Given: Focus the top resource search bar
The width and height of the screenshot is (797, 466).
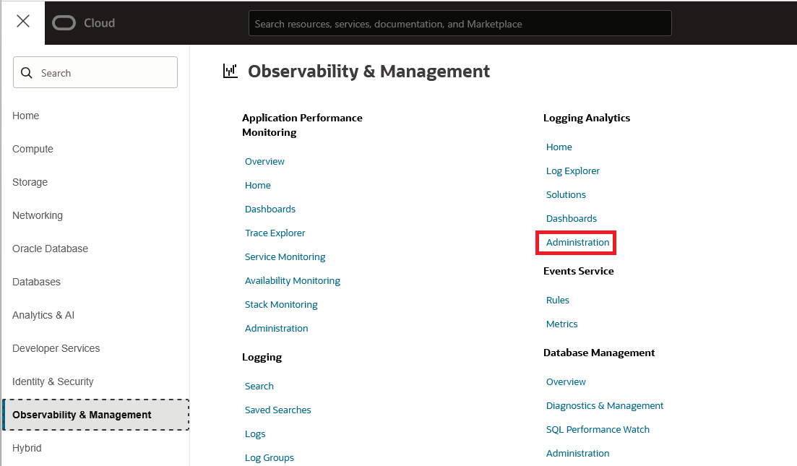Looking at the screenshot, I should [460, 24].
